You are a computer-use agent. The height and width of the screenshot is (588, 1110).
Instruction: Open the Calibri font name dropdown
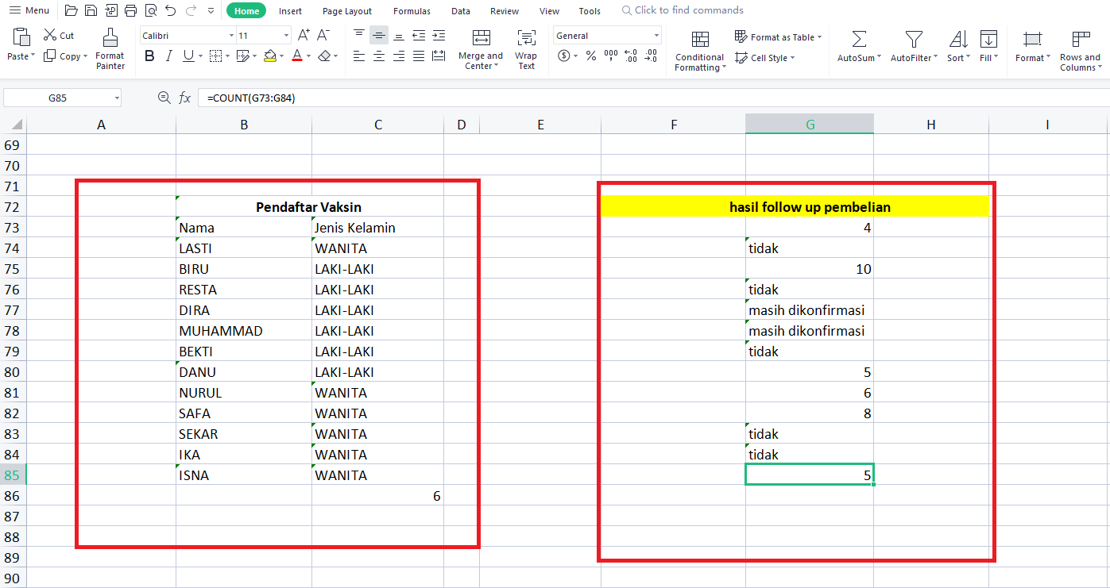click(231, 36)
